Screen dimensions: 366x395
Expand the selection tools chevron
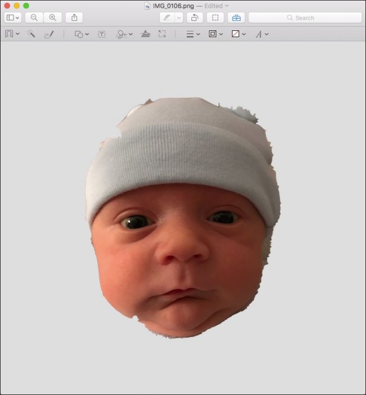tap(17, 34)
